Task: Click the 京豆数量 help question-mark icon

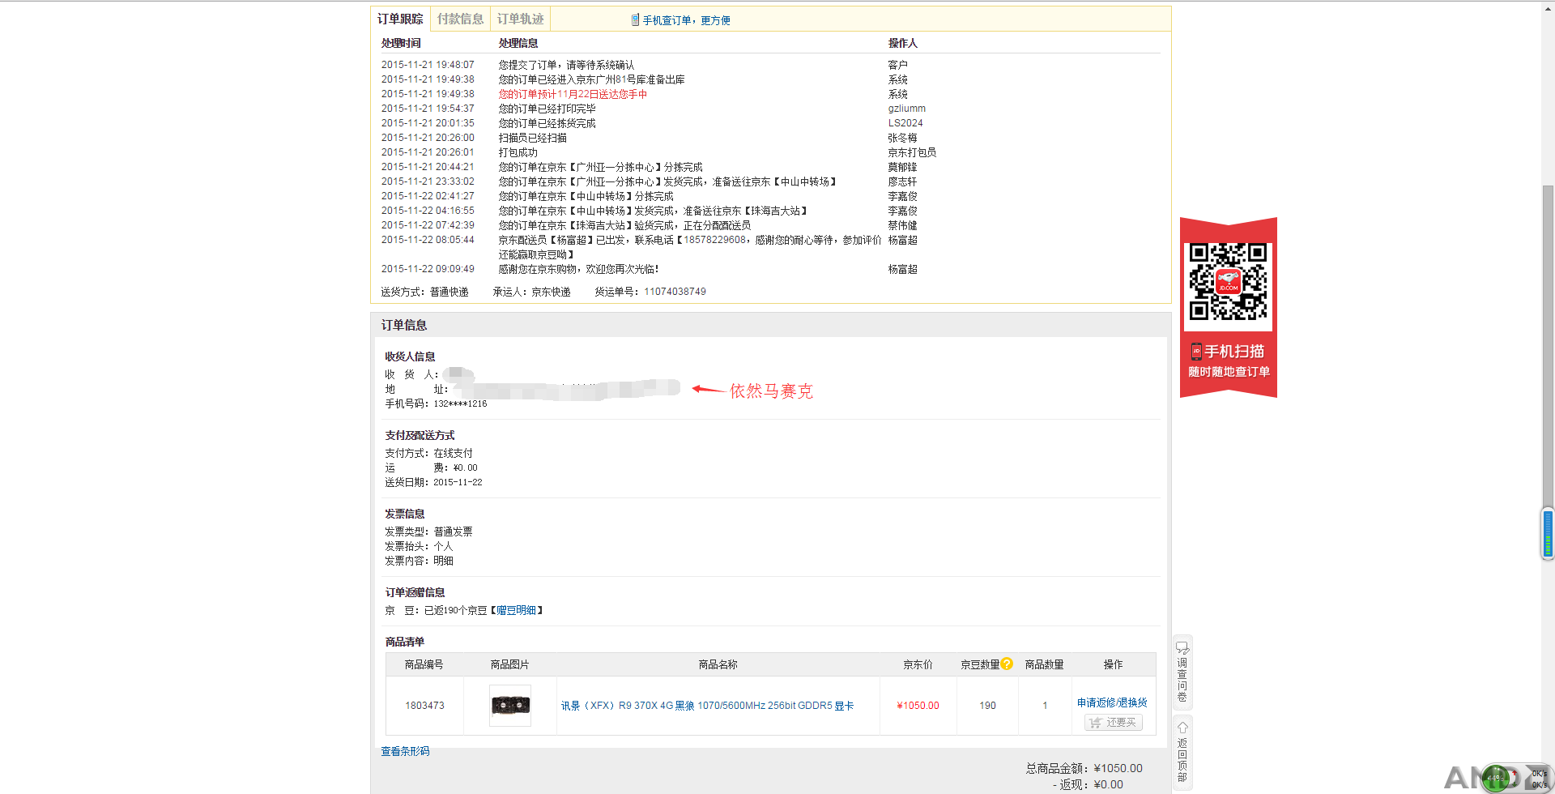Action: tap(1007, 664)
